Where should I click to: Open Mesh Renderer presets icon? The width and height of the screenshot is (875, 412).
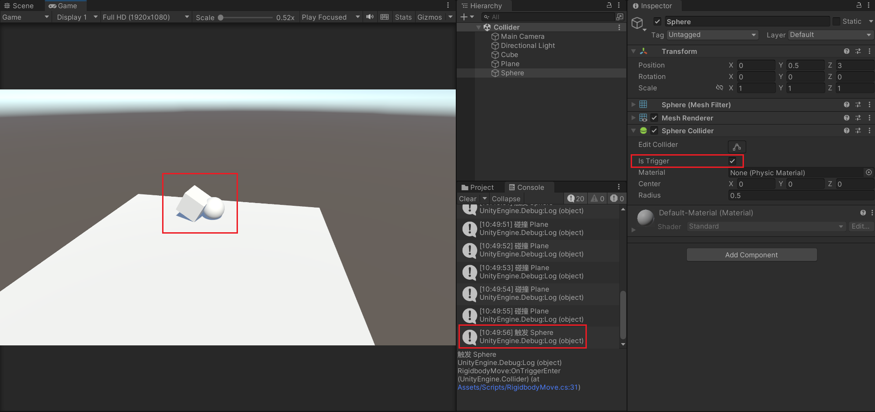coord(858,118)
